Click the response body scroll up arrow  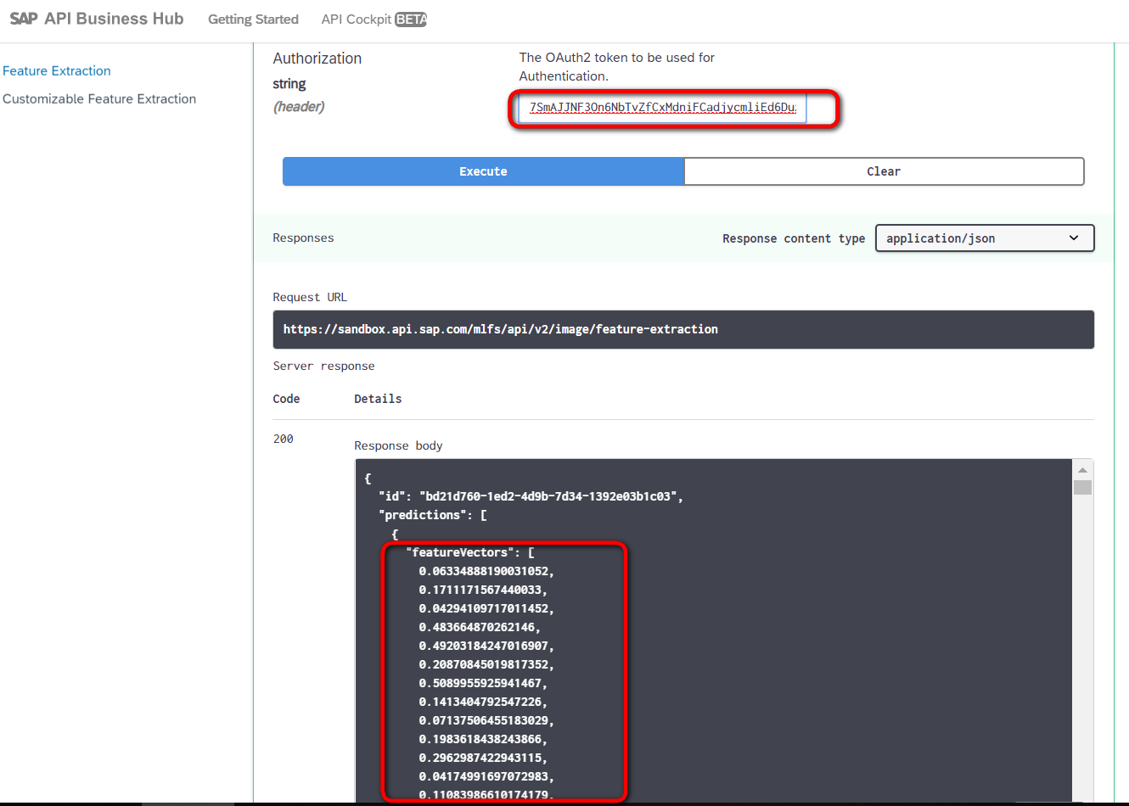(x=1082, y=470)
